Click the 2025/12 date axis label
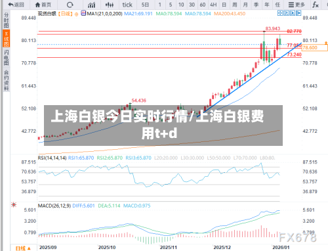The height and width of the screenshot is (251, 328). [x=222, y=247]
